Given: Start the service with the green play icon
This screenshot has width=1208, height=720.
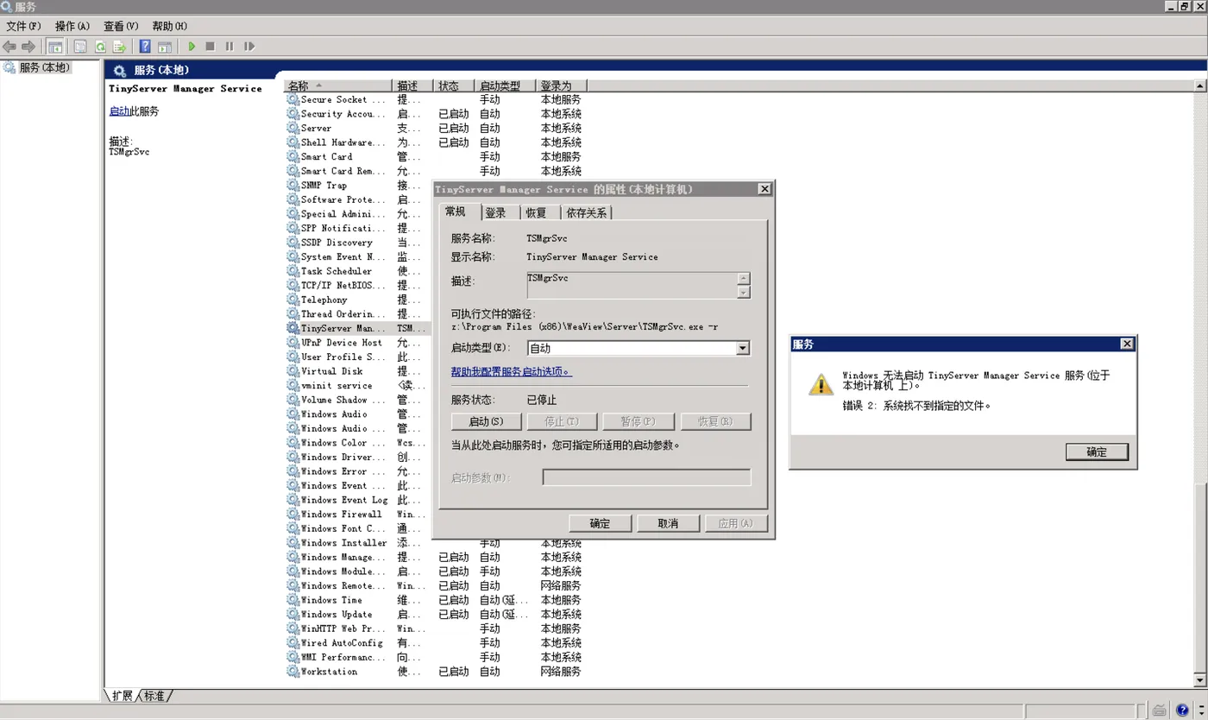Looking at the screenshot, I should [x=192, y=47].
